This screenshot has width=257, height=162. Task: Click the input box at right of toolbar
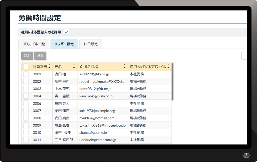(244, 56)
